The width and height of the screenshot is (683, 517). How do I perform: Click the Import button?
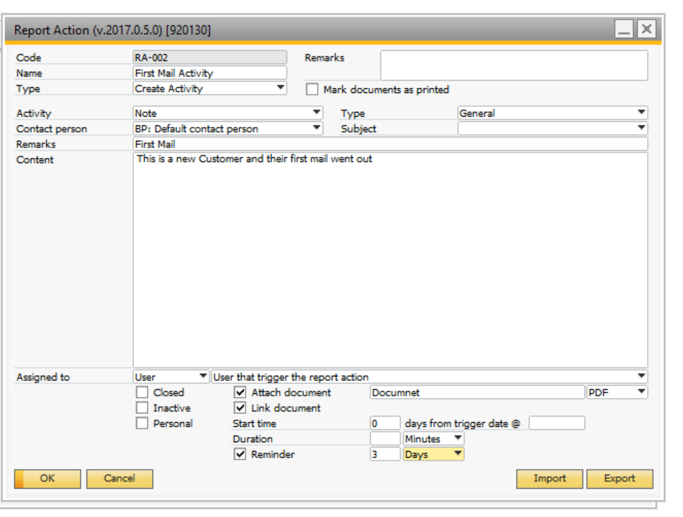pyautogui.click(x=550, y=479)
